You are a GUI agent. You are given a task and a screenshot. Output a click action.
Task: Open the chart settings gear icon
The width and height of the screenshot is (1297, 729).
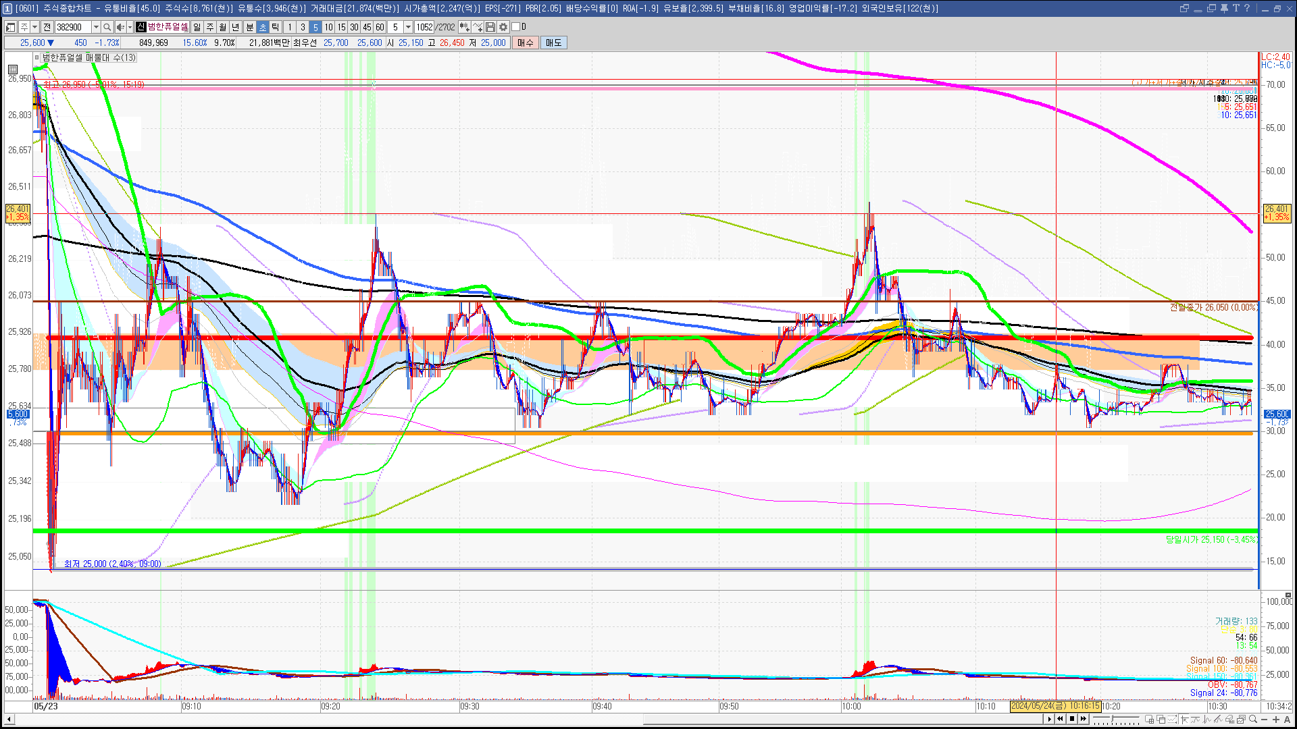(x=503, y=27)
